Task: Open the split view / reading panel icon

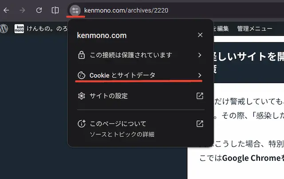Action: click(55, 10)
